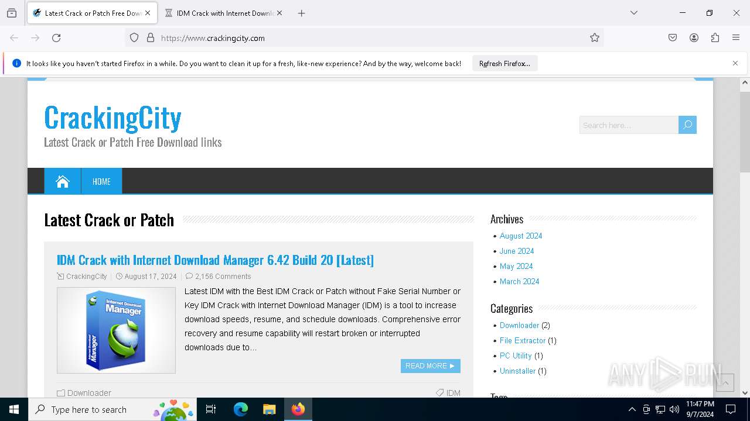The width and height of the screenshot is (750, 421).
Task: Open volume control tray icon
Action: click(x=674, y=409)
